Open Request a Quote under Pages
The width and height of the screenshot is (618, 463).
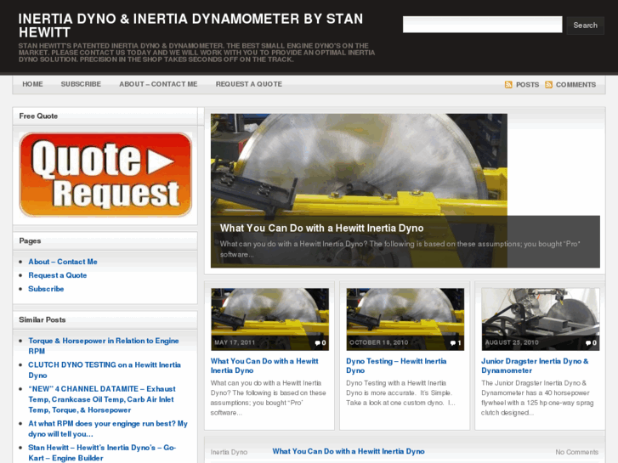pos(58,275)
